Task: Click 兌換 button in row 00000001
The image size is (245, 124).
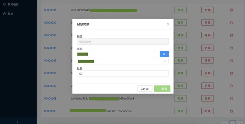Action: pos(208,10)
